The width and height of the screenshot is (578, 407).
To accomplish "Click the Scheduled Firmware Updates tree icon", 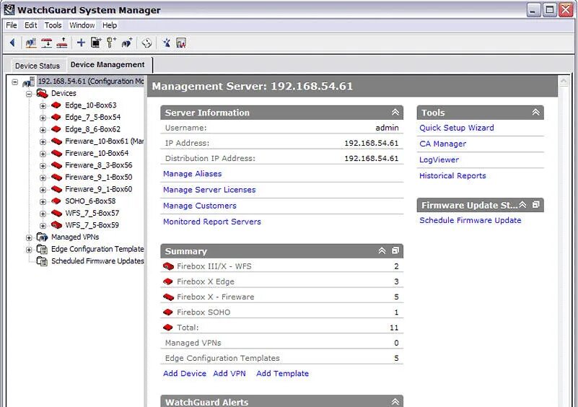I will (42, 261).
